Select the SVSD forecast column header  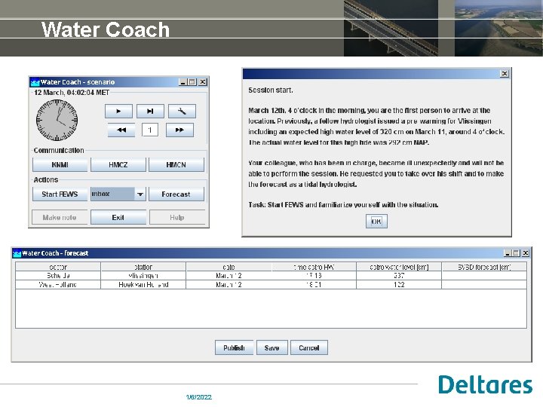pyautogui.click(x=484, y=267)
